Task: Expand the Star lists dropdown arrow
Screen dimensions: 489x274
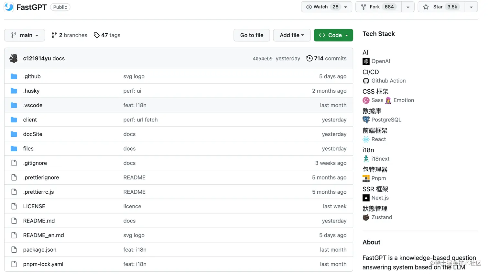Action: [x=471, y=7]
